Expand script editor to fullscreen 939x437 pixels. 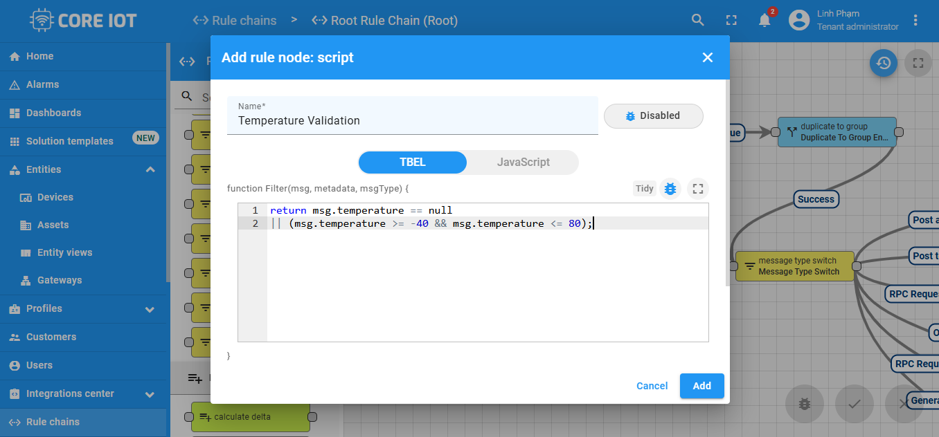698,188
